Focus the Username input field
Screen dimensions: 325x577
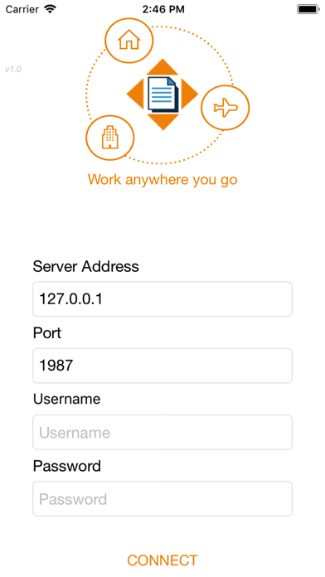pos(162,432)
